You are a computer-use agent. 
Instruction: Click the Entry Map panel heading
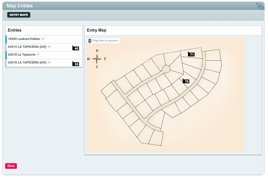pos(96,30)
